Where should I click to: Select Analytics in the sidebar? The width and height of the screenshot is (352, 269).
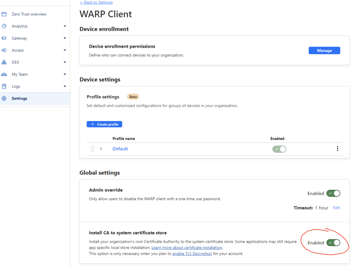point(20,26)
